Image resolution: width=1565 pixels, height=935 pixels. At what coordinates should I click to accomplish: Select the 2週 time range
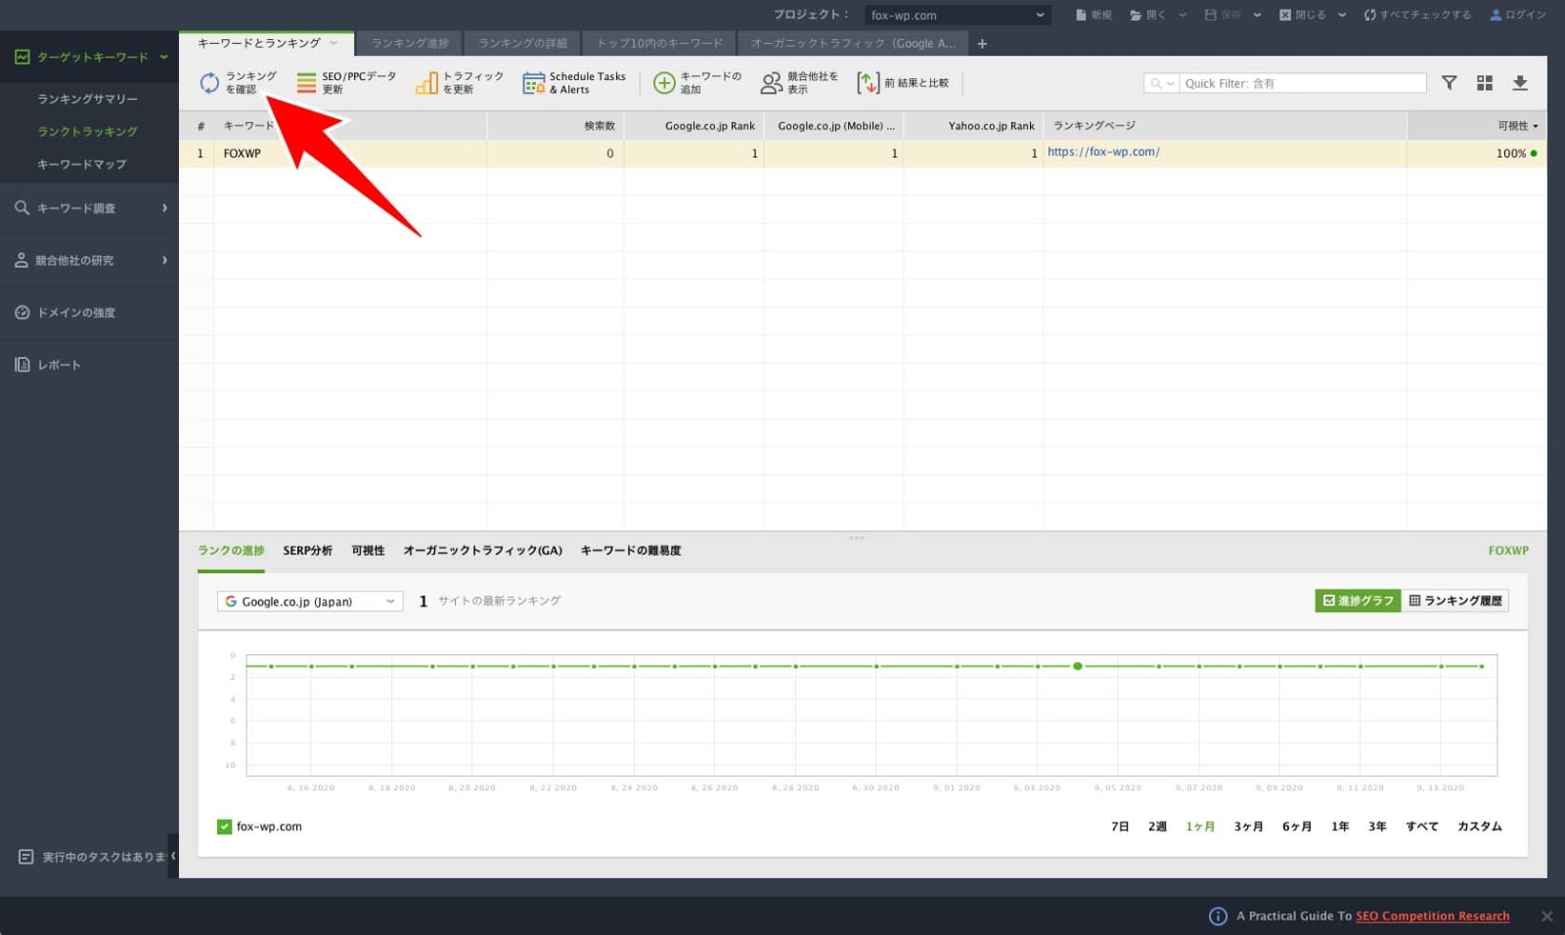click(x=1157, y=826)
